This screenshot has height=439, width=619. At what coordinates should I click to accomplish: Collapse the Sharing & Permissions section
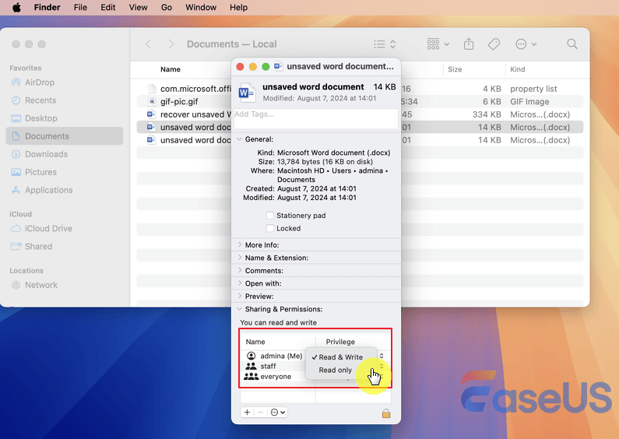(240, 309)
